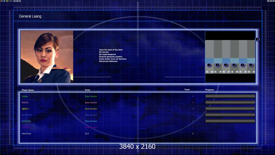The width and height of the screenshot is (275, 155).
Task: Click start position marker 4 on map
Action: [x=251, y=65]
